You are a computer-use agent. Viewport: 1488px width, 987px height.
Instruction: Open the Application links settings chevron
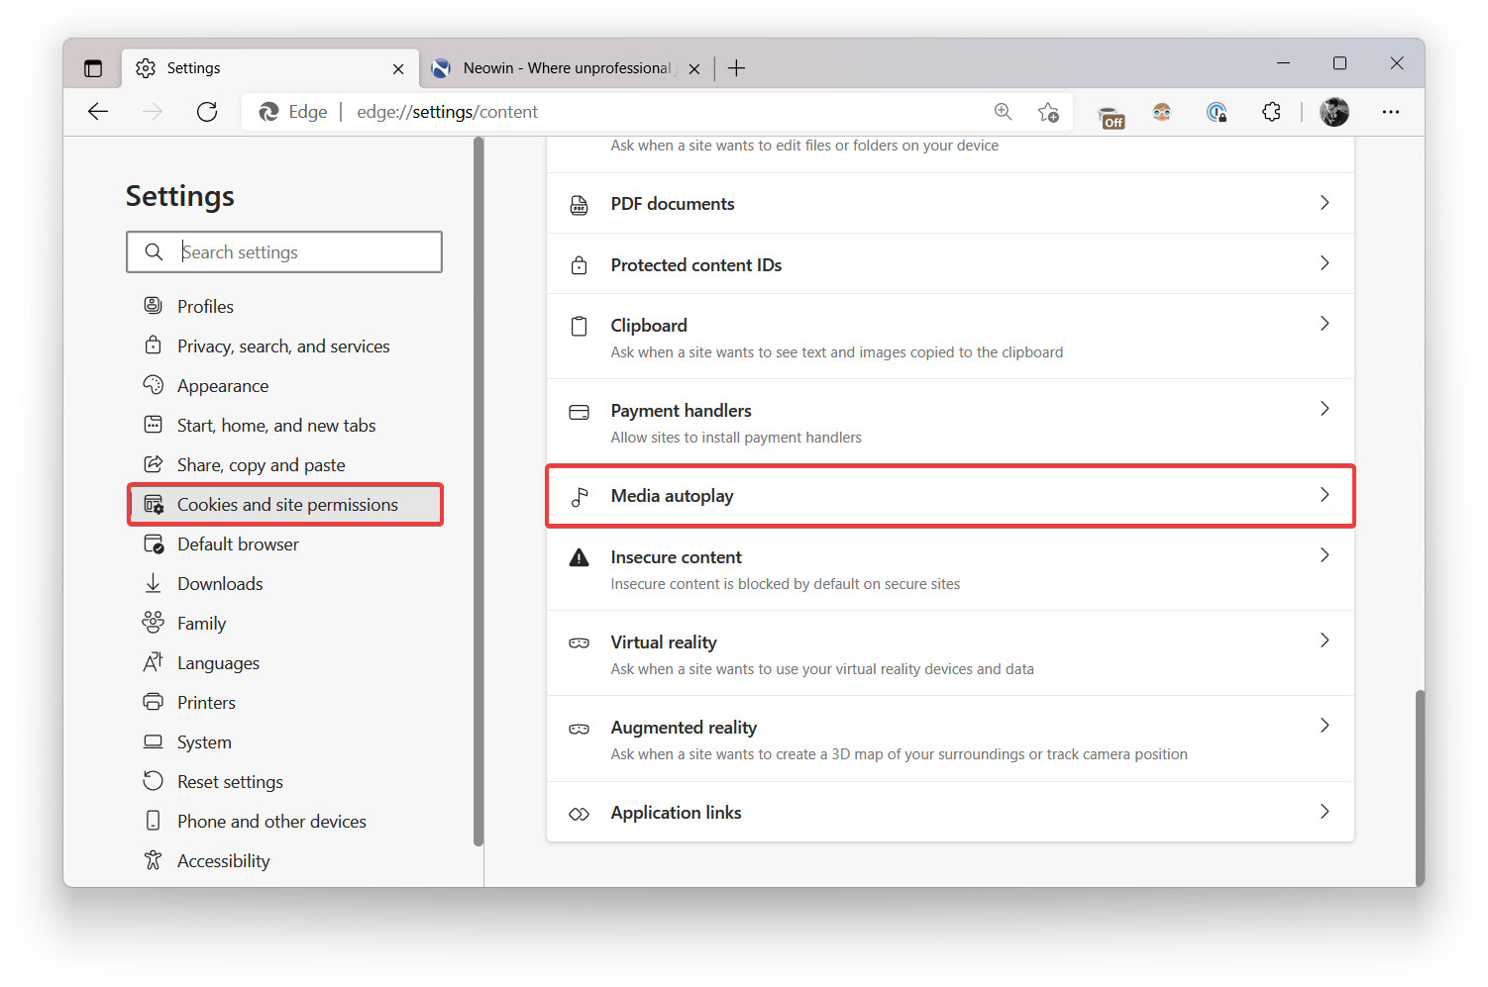point(1325,812)
